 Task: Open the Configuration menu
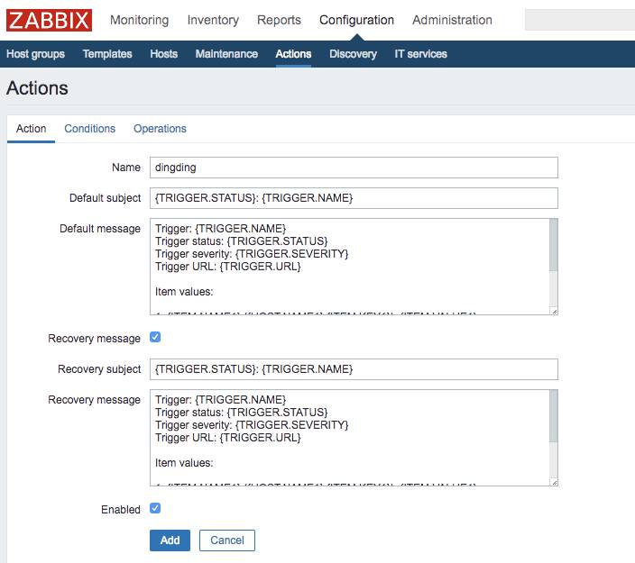[357, 20]
